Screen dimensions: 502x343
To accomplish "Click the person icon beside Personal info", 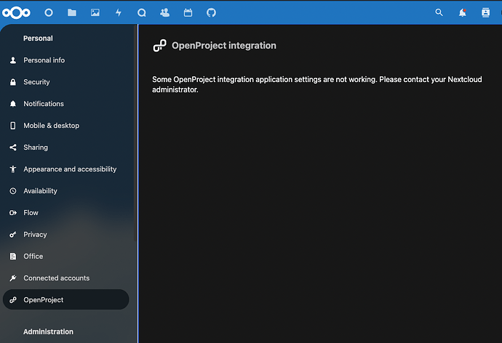I will tap(13, 60).
